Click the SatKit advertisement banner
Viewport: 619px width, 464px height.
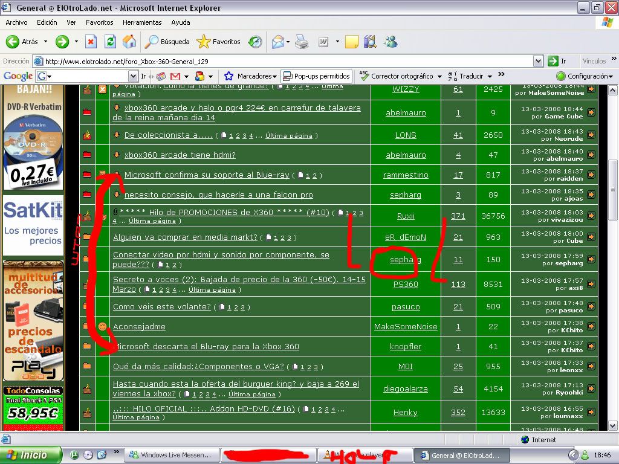(x=33, y=225)
